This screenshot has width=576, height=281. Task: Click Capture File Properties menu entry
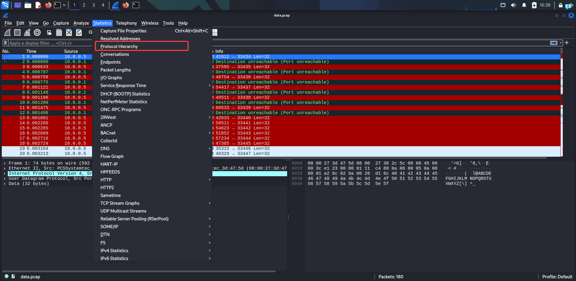(x=152, y=31)
